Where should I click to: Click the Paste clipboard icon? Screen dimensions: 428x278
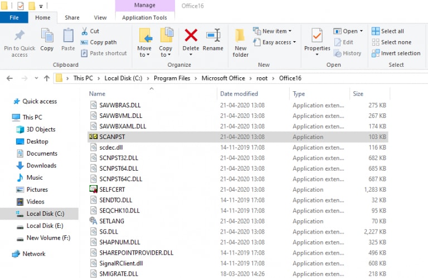68,36
